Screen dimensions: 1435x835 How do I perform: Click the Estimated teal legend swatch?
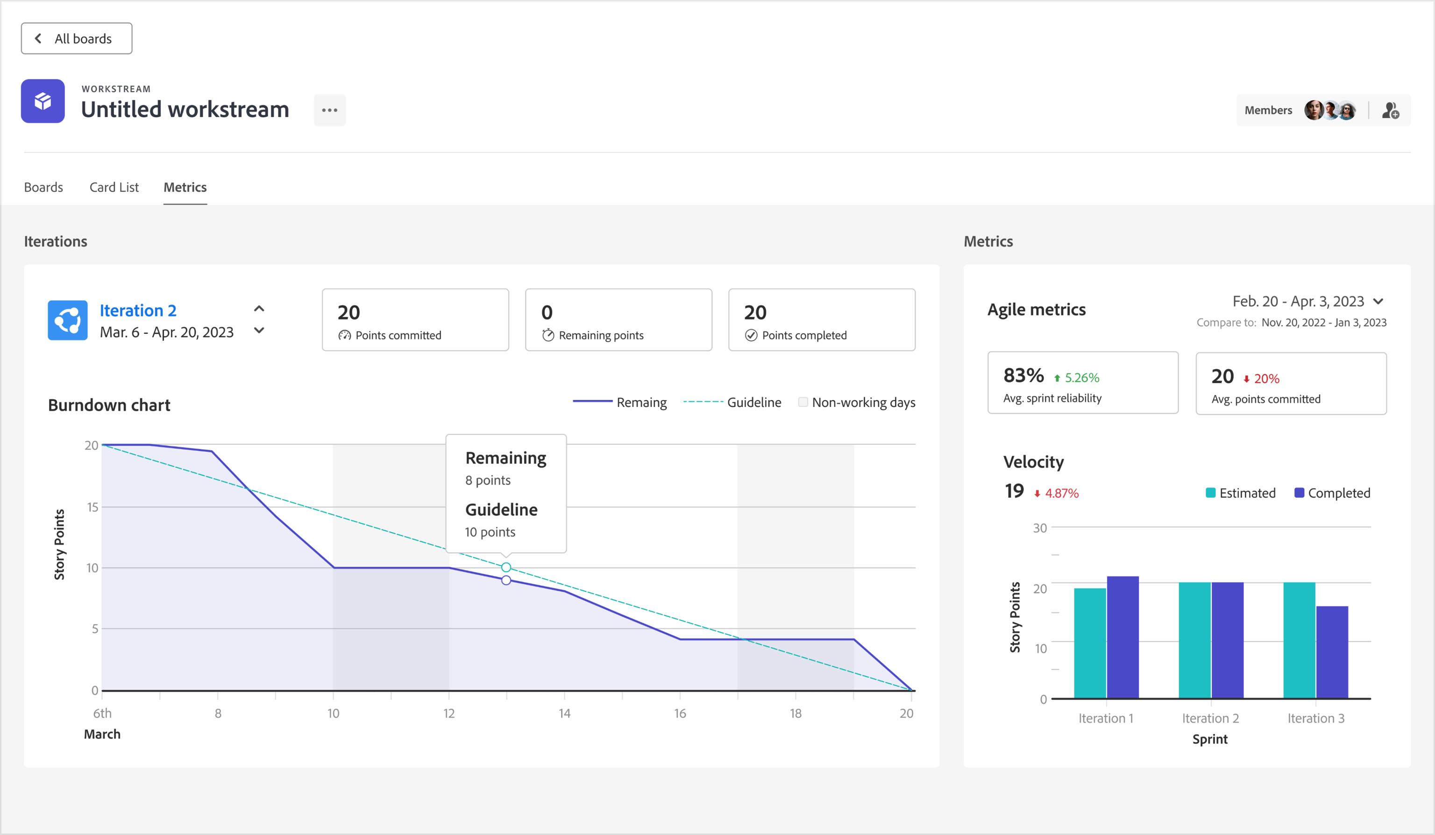(x=1211, y=492)
